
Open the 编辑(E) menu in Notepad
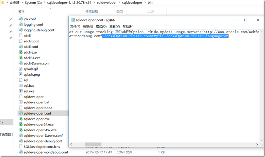pos(88,26)
